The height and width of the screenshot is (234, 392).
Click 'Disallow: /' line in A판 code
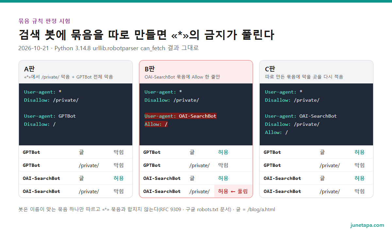40,124
